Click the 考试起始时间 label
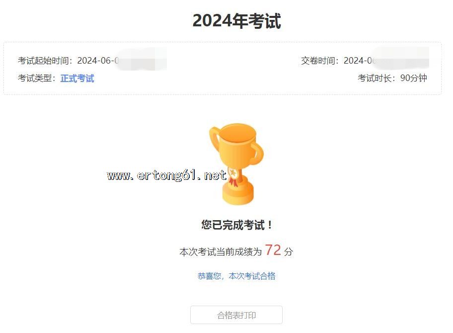 pyautogui.click(x=43, y=61)
